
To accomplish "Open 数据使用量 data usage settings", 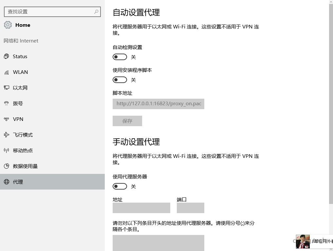I will point(7,166).
